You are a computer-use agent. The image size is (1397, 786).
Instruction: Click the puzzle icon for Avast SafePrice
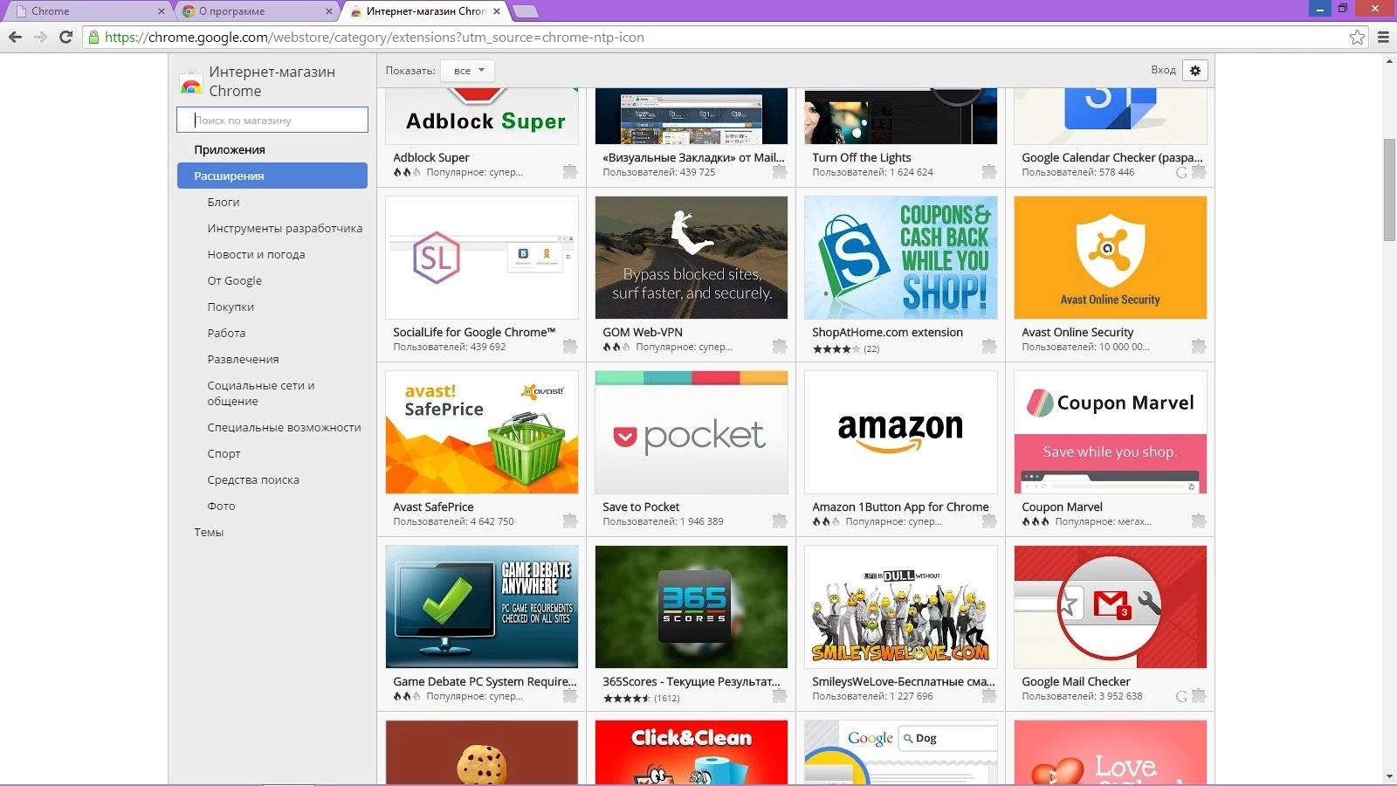(x=570, y=521)
